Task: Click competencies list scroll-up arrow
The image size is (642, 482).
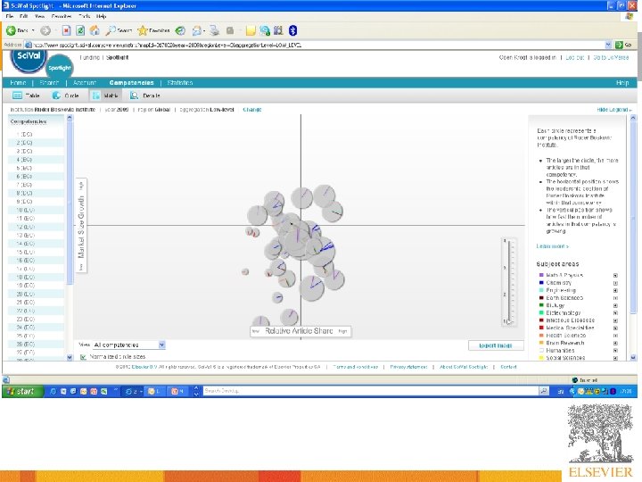Action: [70, 118]
